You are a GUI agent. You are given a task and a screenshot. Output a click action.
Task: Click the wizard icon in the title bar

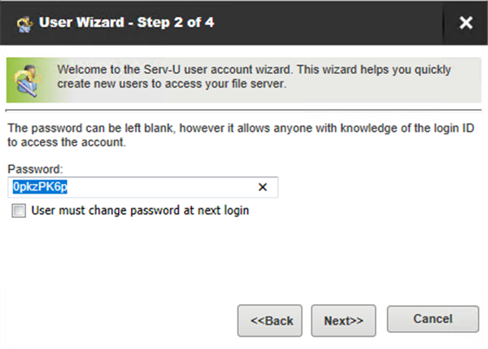click(23, 23)
